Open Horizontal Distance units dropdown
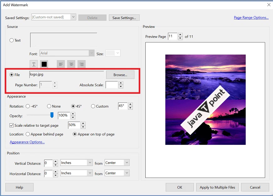The height and width of the screenshot is (196, 273). pos(90,173)
